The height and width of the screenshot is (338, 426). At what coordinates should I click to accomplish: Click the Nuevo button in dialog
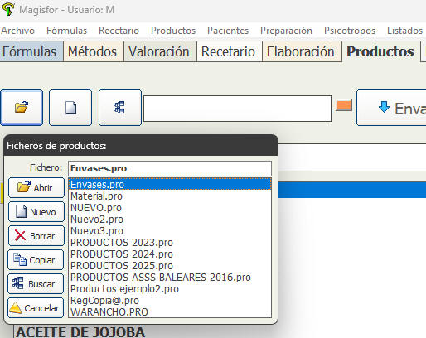pyautogui.click(x=36, y=212)
